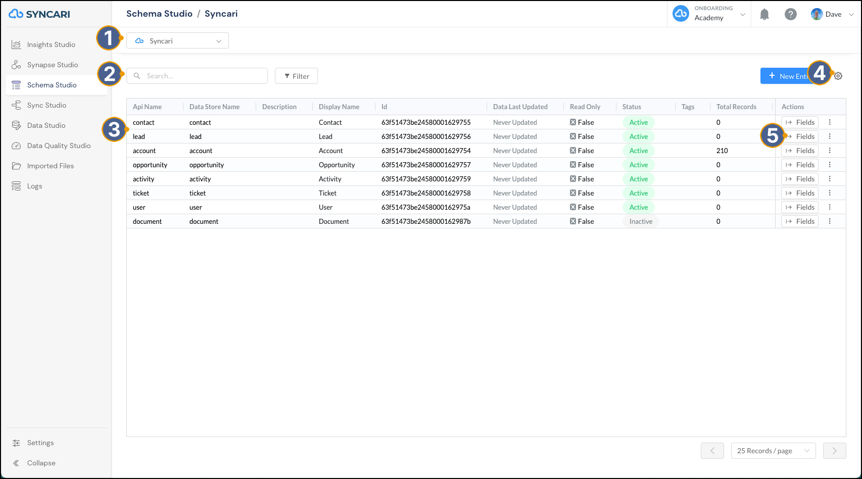Open Fields for activity entity
Screen dimensions: 862x479
pyautogui.click(x=800, y=179)
